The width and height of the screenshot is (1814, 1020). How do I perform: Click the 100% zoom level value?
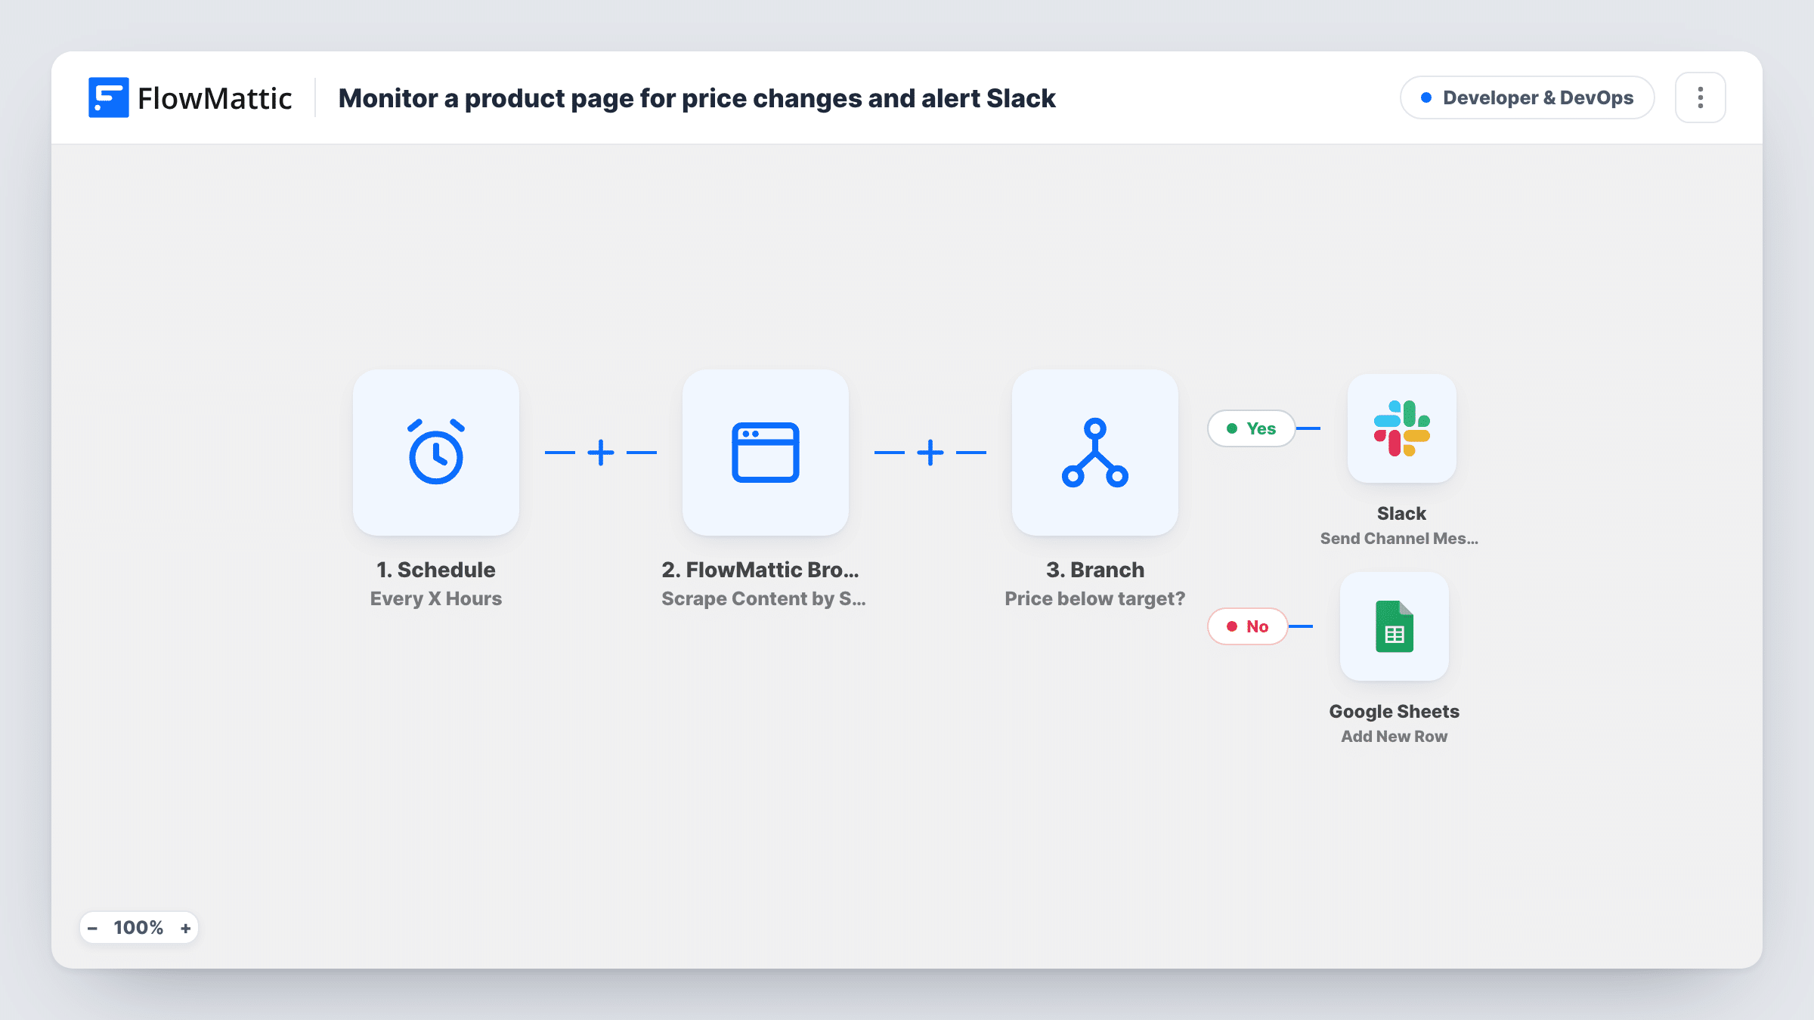(x=138, y=928)
